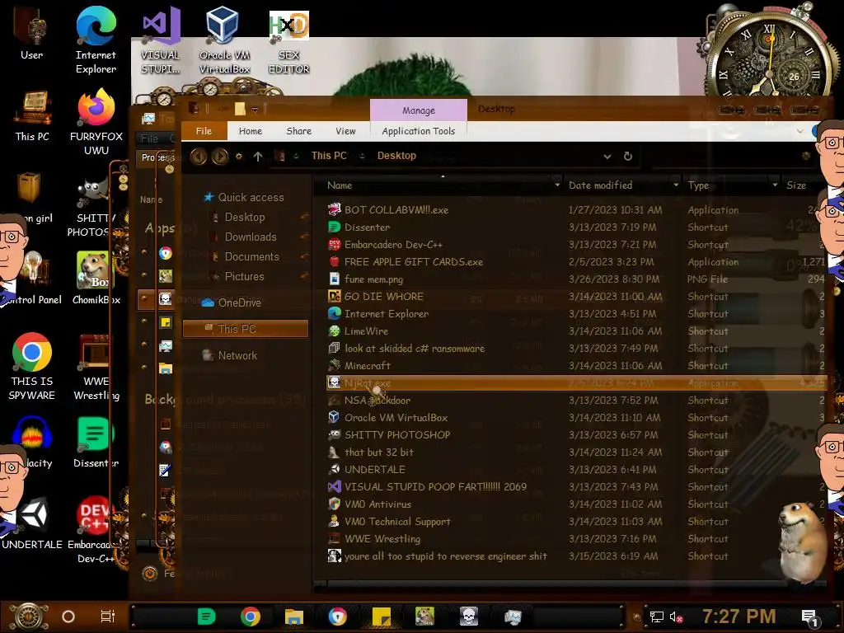Open the Internet Explorer desktop icon

point(96,40)
